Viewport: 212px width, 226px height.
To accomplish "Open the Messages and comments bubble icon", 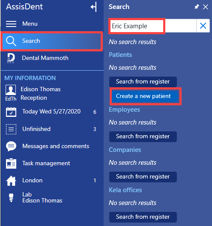I will (11, 146).
